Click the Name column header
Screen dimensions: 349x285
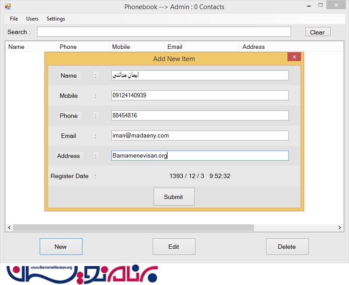(31, 47)
